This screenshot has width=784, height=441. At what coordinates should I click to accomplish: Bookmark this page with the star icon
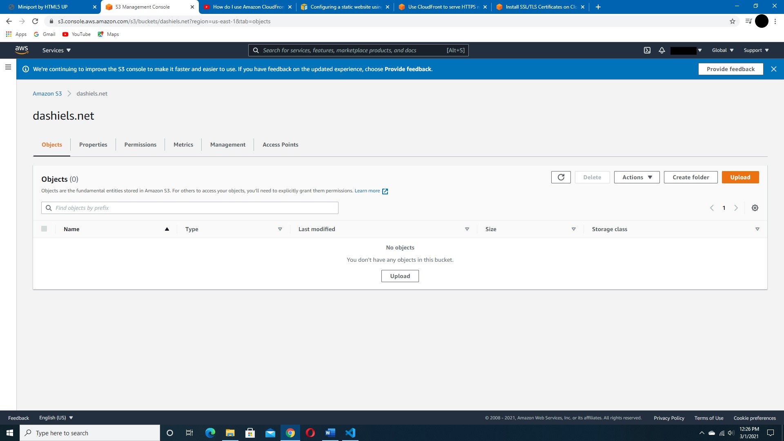(733, 21)
